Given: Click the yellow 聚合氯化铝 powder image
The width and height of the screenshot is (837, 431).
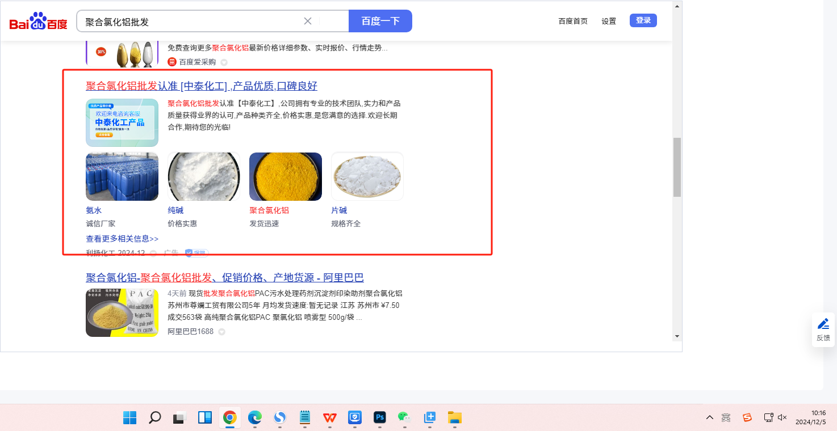Looking at the screenshot, I should coord(286,176).
